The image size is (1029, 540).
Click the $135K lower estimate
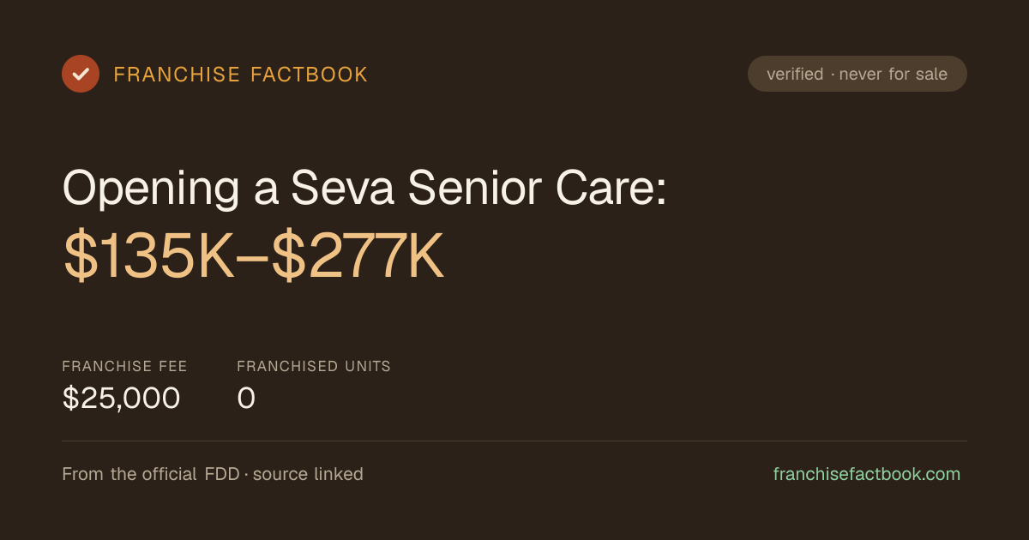coord(149,256)
